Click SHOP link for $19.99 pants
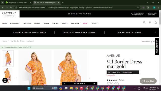This screenshot has height=91, width=161. 138,32
